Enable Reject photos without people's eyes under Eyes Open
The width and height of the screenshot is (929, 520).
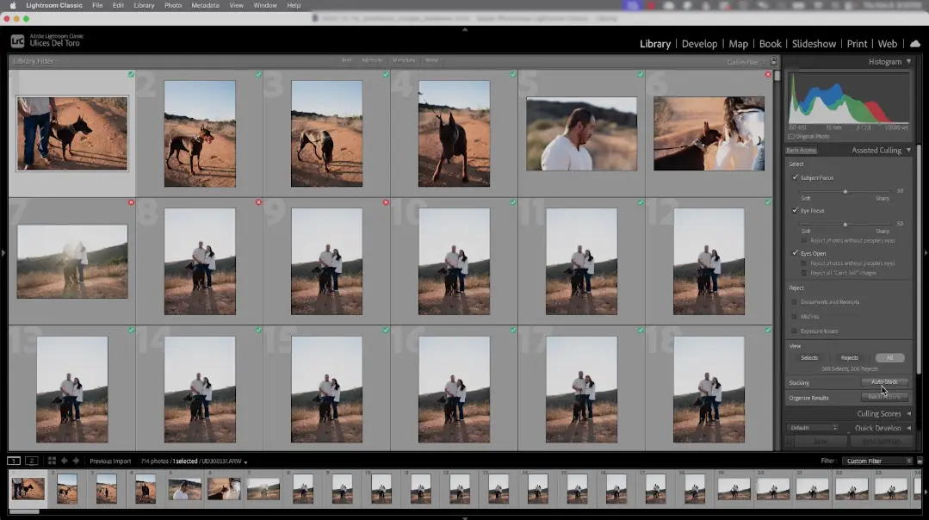[x=804, y=263]
